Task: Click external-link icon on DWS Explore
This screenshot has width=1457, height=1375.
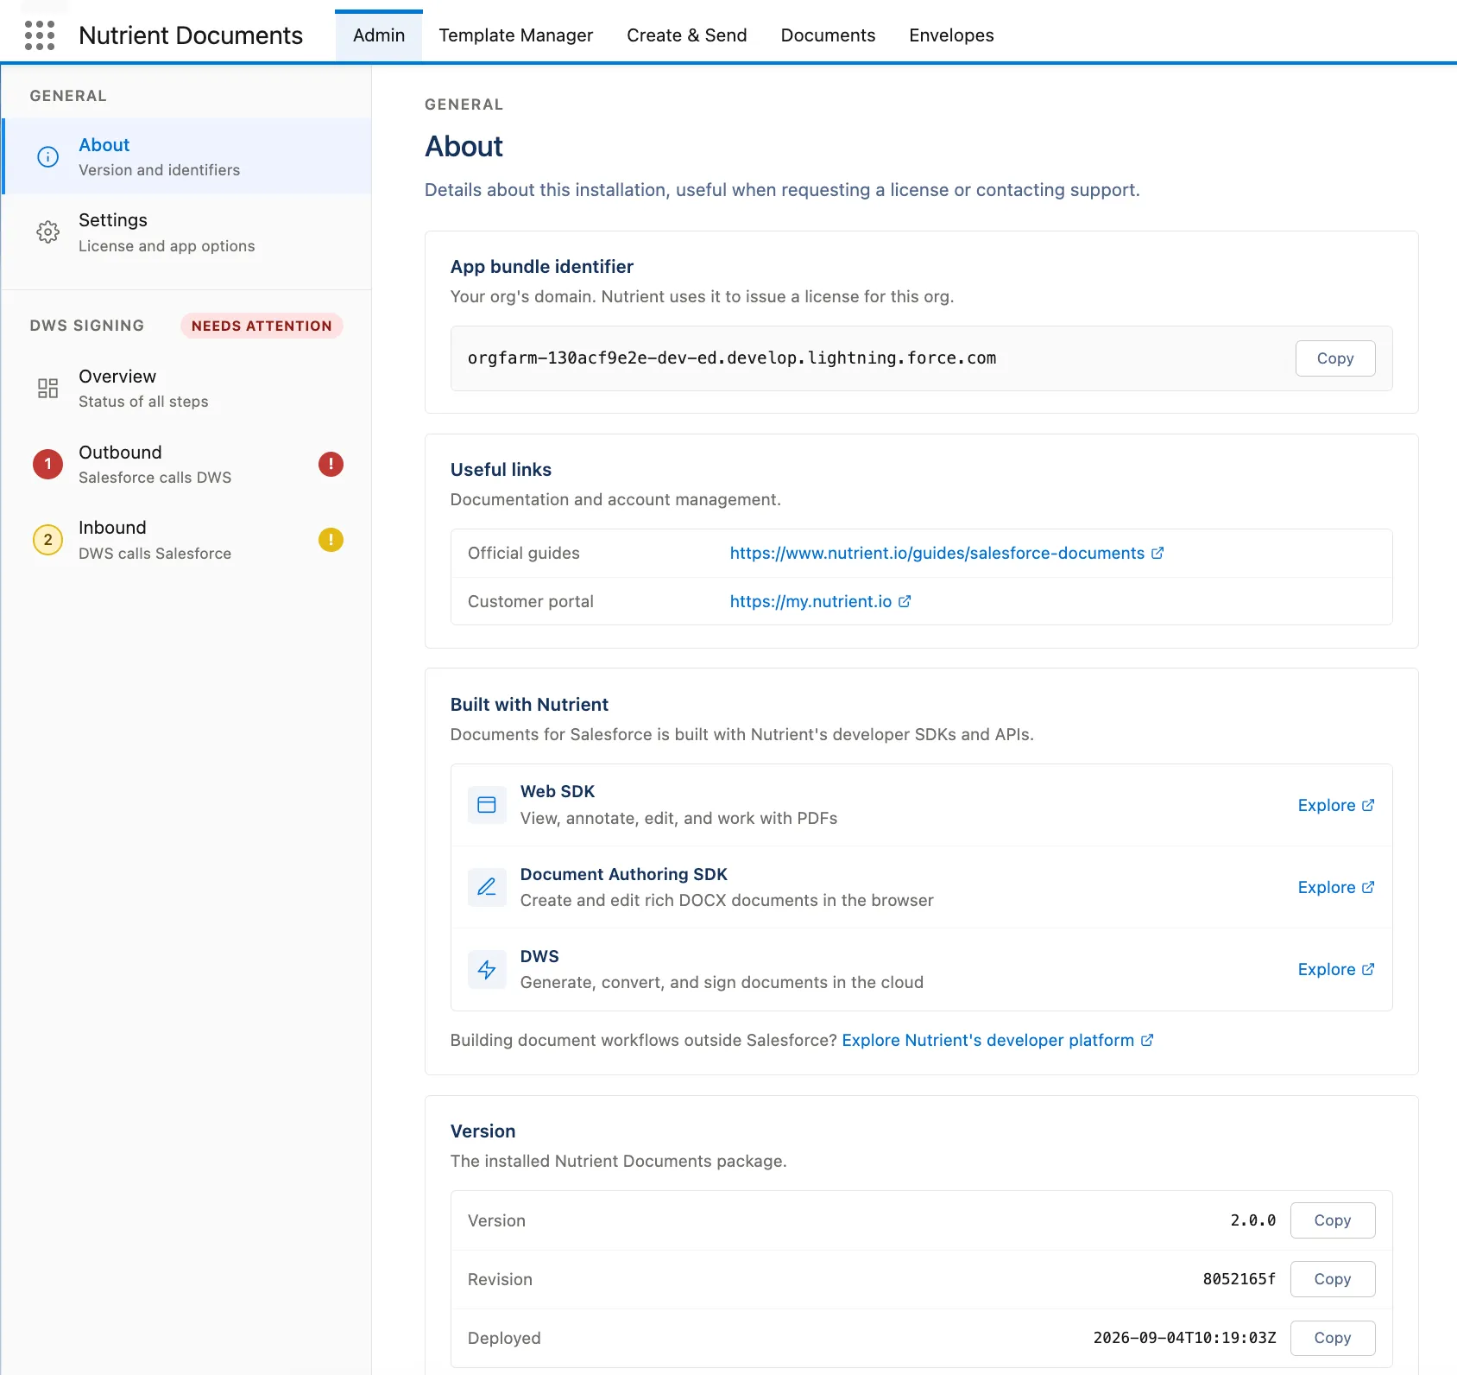Action: pos(1368,969)
